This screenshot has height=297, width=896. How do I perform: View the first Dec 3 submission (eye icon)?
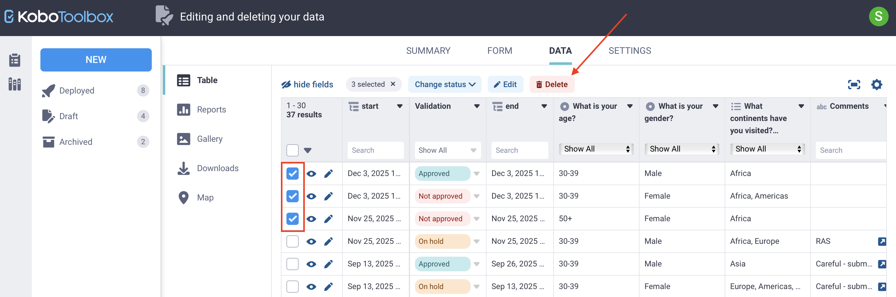[x=311, y=174]
